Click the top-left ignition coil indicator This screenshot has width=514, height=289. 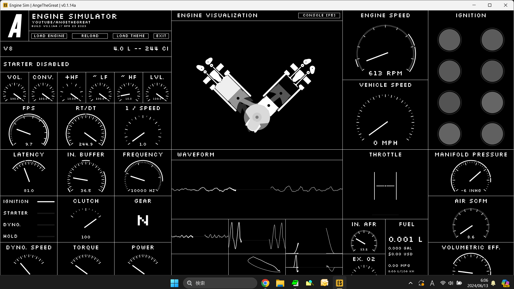click(449, 40)
